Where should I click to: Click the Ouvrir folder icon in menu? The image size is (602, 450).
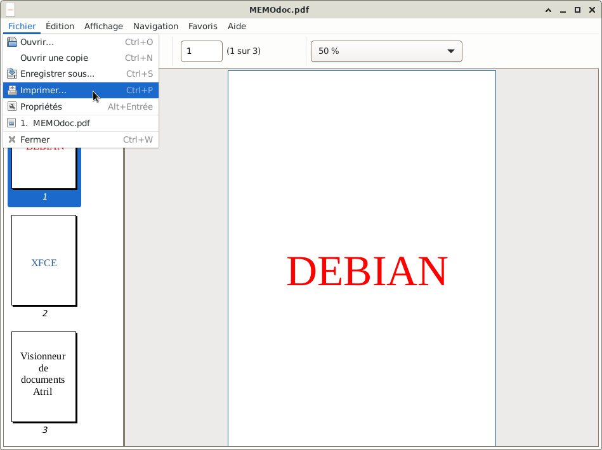pos(12,42)
